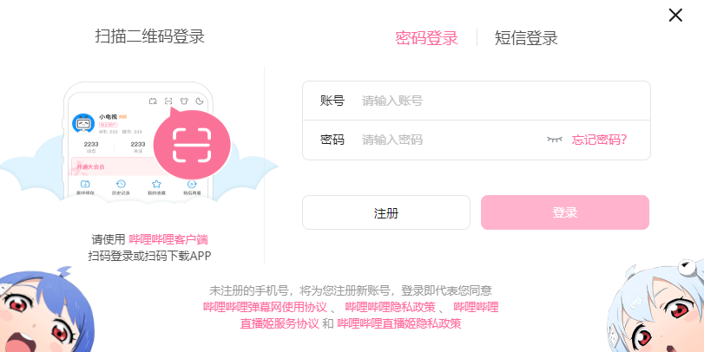The image size is (704, 352).
Task: Switch to 密码登录 tab
Action: [426, 38]
